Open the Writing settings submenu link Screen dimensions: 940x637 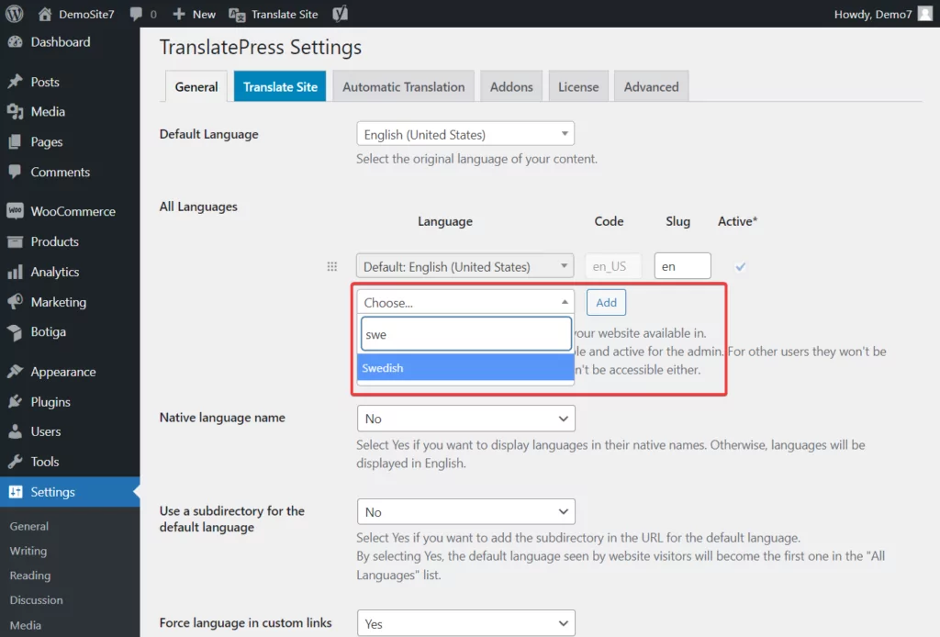coord(28,551)
